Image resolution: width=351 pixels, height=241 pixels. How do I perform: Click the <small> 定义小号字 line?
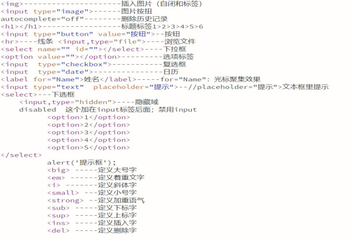click(x=92, y=193)
